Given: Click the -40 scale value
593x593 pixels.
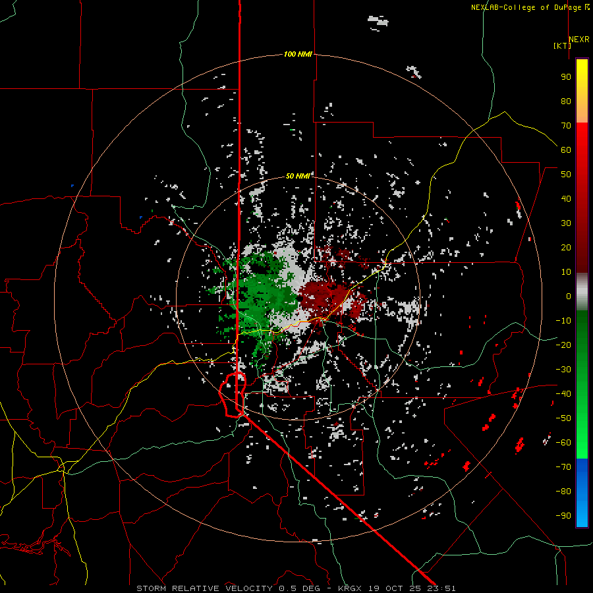Looking at the screenshot, I should click(563, 394).
